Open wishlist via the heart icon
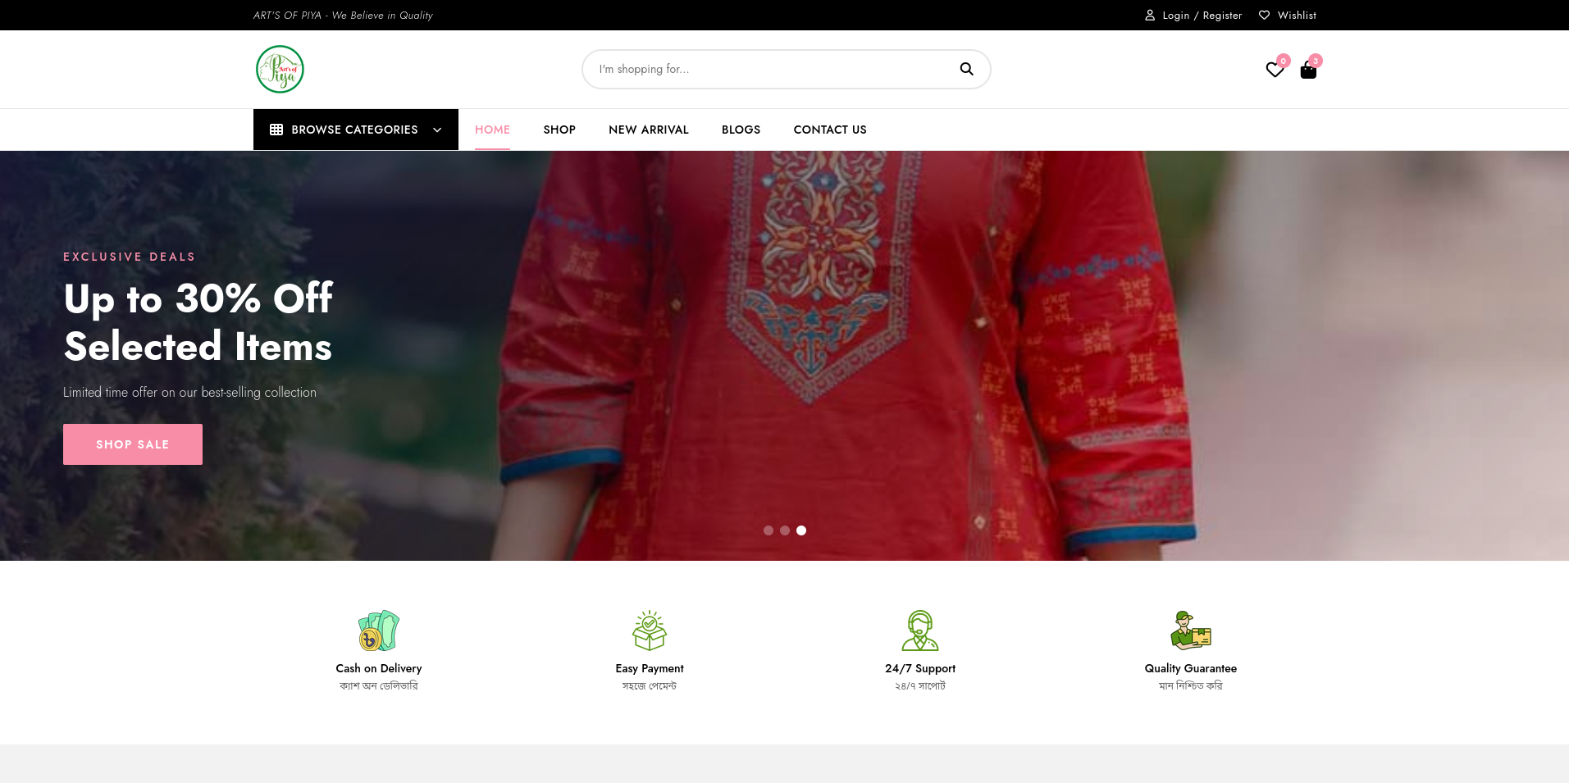Viewport: 1569px width, 783px height. coord(1275,71)
